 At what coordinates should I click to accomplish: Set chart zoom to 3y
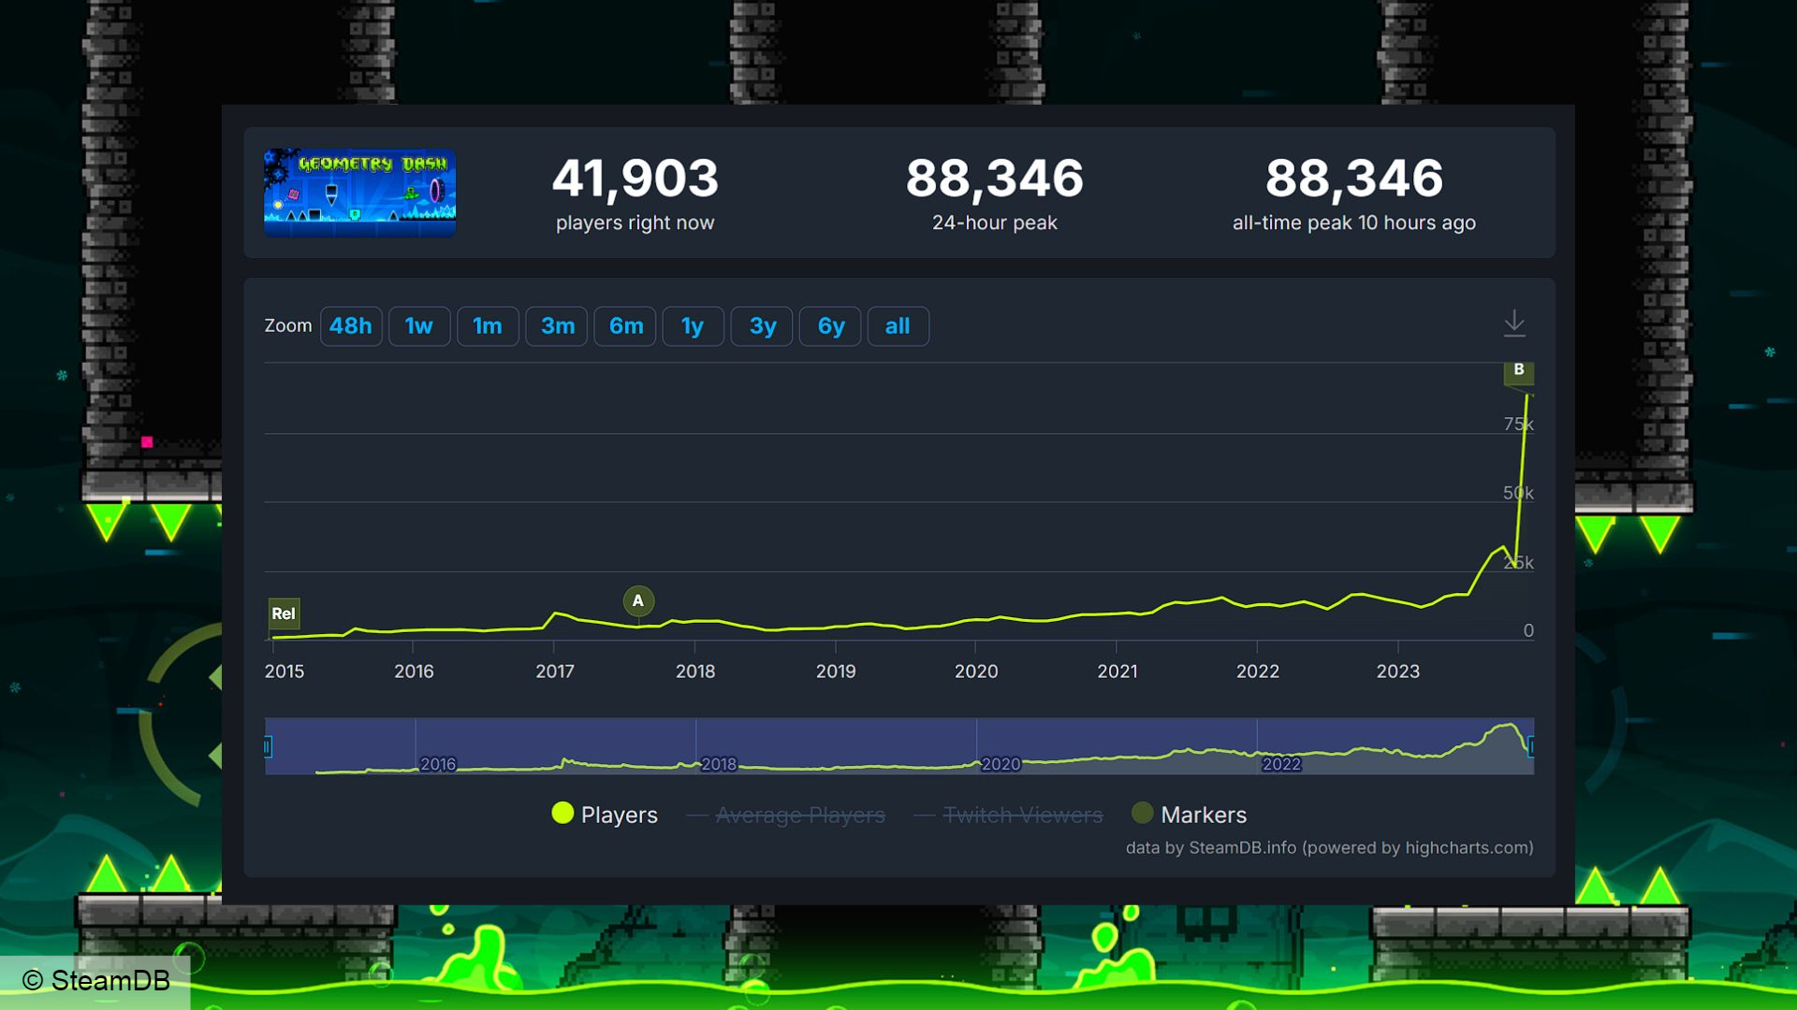pos(762,326)
